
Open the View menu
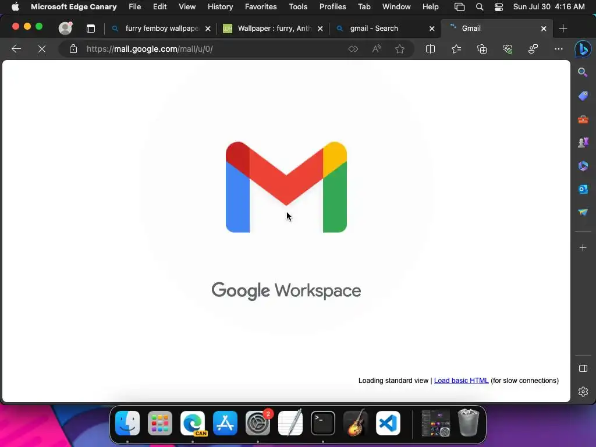pos(187,7)
